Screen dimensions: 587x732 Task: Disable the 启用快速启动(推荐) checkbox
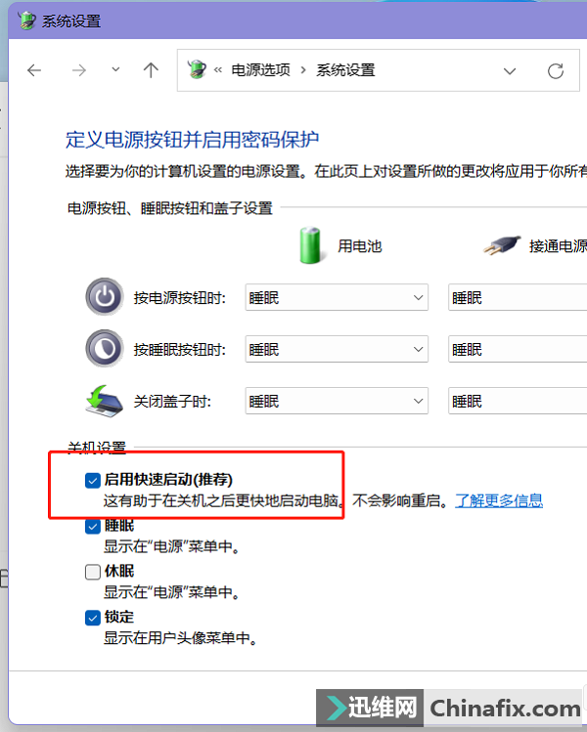[93, 480]
